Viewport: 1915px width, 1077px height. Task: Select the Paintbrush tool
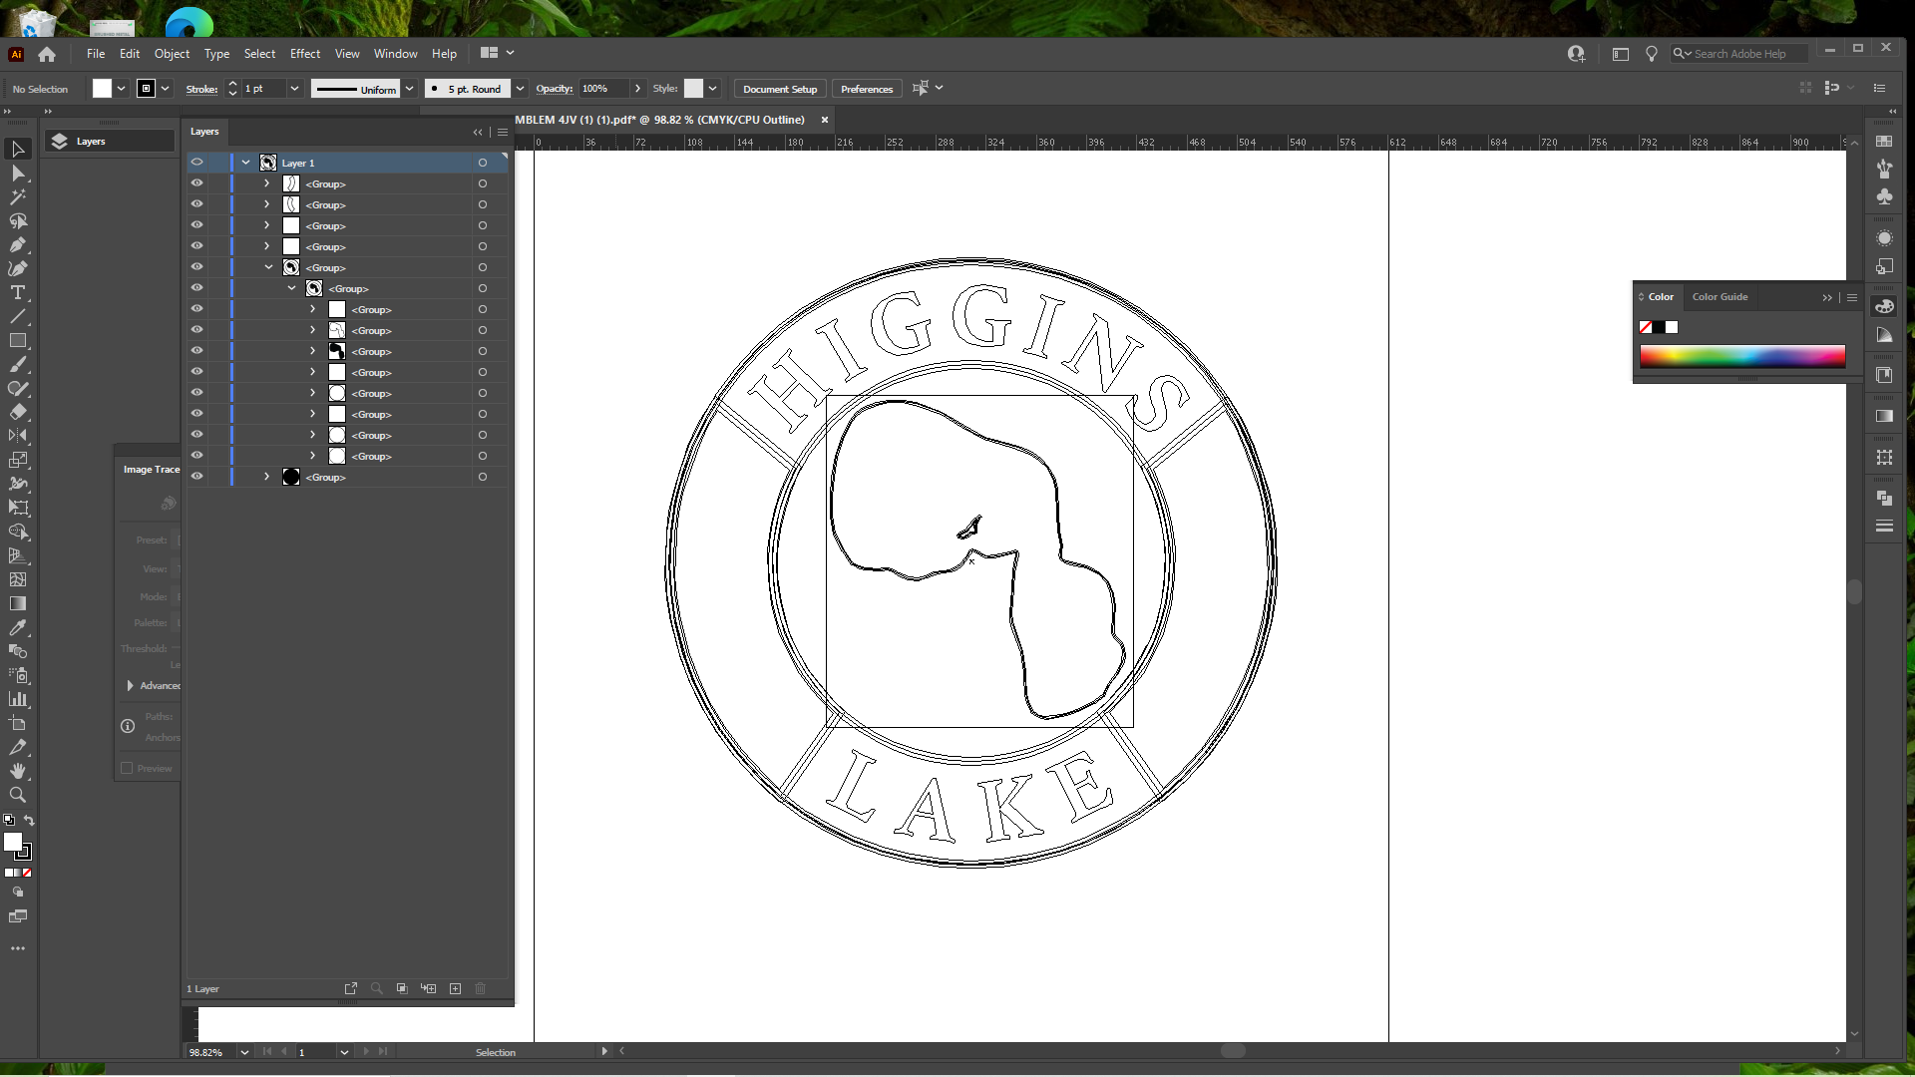18,365
